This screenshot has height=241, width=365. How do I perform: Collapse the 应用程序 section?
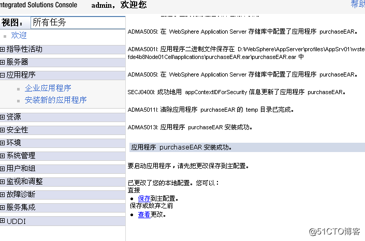[2, 75]
